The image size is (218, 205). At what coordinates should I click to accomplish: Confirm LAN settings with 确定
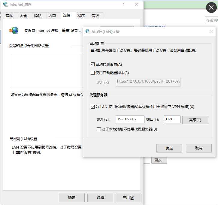[x=169, y=148]
